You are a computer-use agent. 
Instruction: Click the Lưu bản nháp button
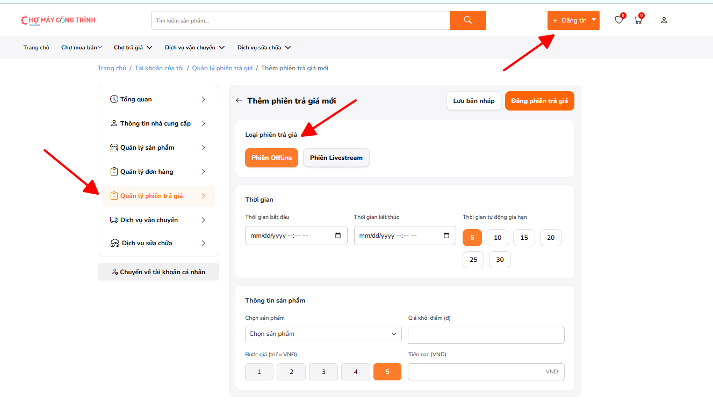pos(473,101)
